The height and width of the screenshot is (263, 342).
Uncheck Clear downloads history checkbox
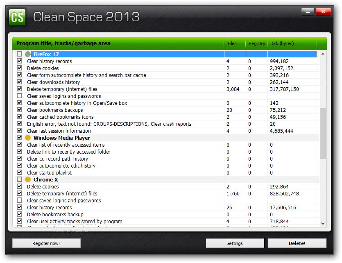(19, 82)
